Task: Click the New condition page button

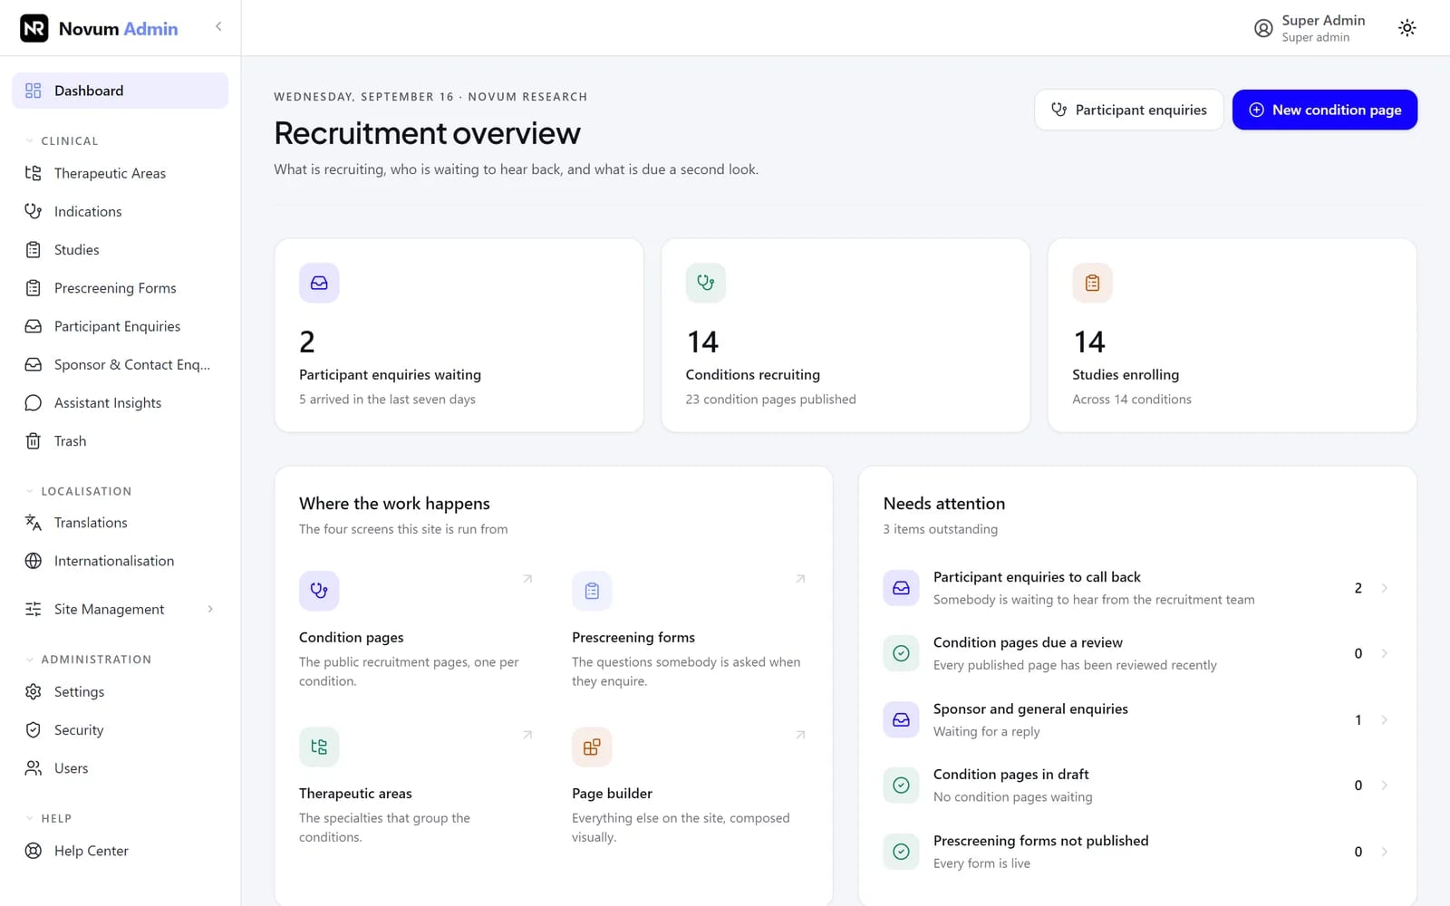Action: coord(1325,110)
